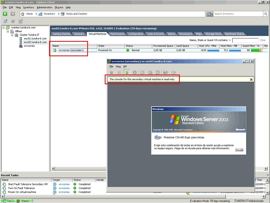Switch to the Alarms tab
The width and height of the screenshot is (270, 203).
coord(172,34)
